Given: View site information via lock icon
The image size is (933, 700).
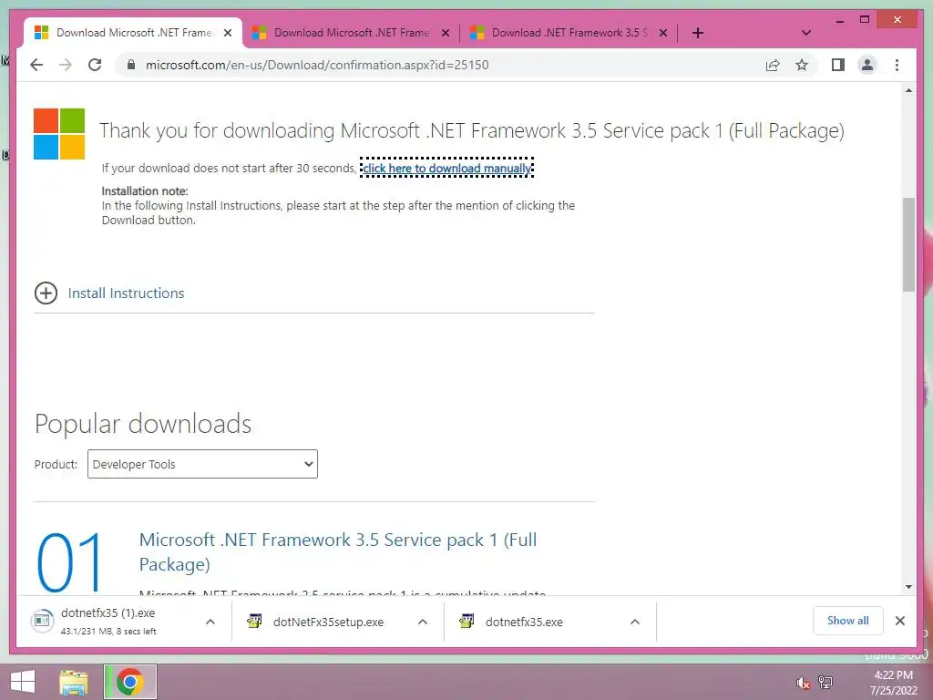Looking at the screenshot, I should coord(131,65).
